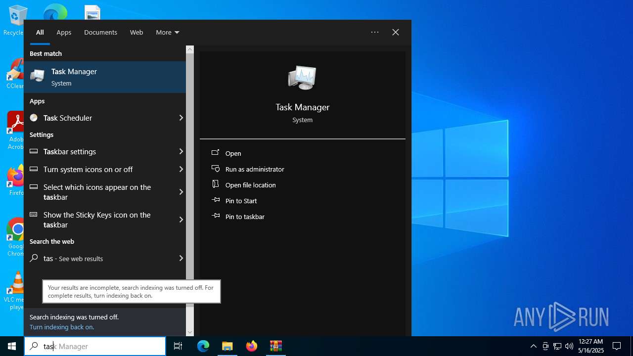633x356 pixels.
Task: Click results list scrollbar up arrow
Action: tap(190, 49)
